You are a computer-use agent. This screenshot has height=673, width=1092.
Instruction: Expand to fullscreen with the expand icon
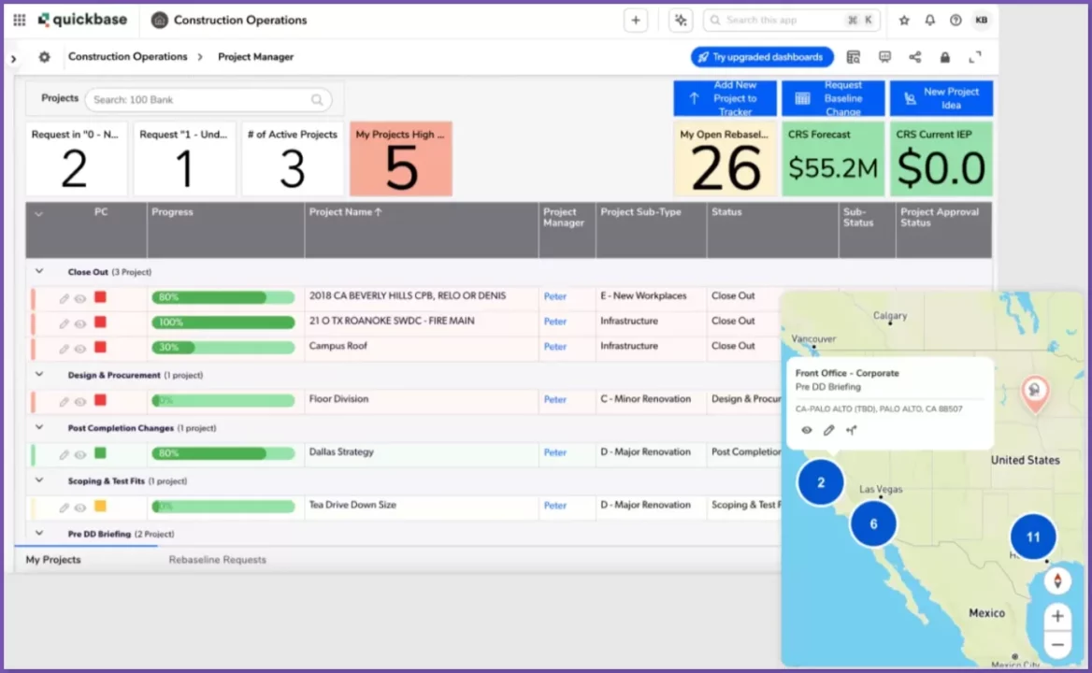(x=975, y=57)
